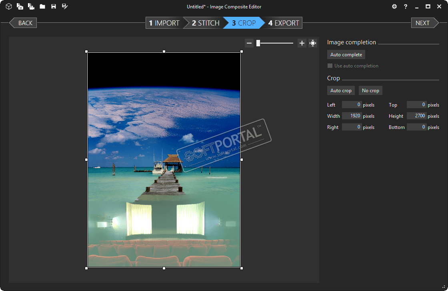
Task: Click New Panorama From Video icon
Action: tap(31, 6)
